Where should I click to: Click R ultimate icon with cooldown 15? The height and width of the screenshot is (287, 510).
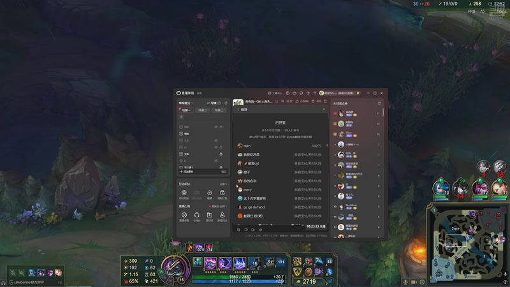[x=254, y=263]
